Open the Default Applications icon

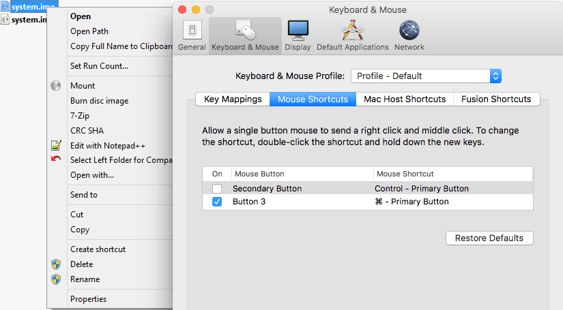352,31
